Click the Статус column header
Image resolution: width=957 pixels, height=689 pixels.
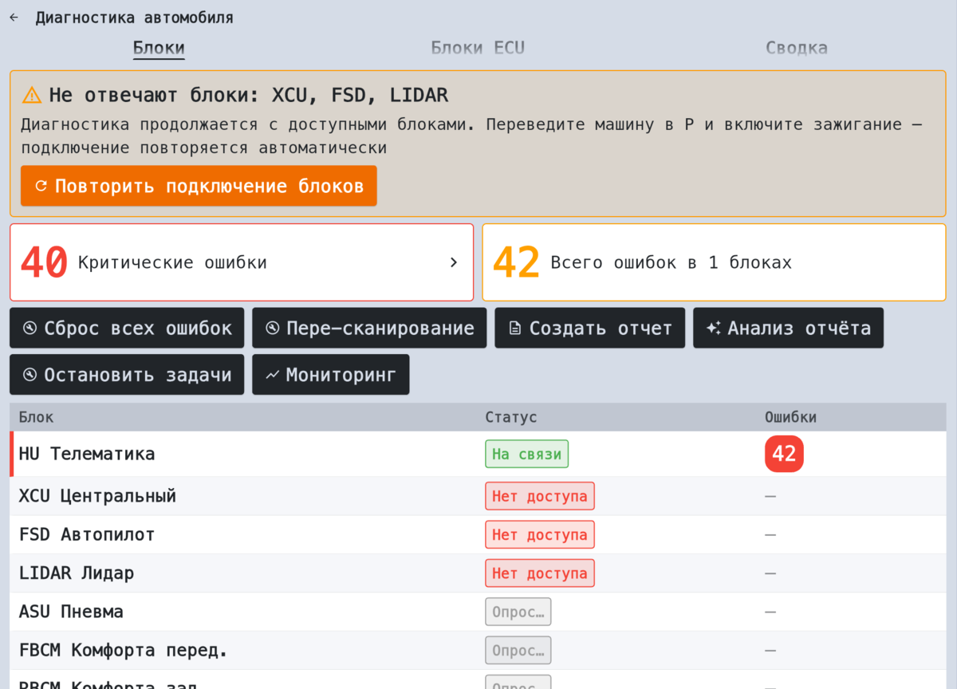click(x=511, y=417)
